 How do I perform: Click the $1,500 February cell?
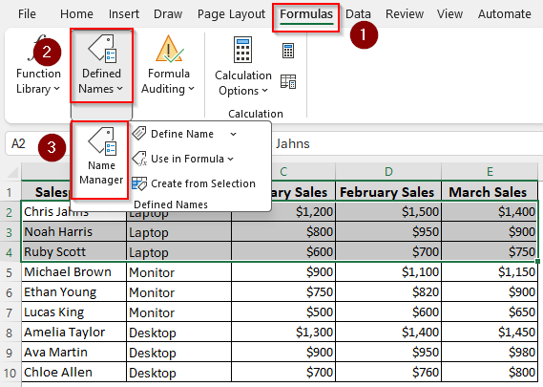[388, 212]
